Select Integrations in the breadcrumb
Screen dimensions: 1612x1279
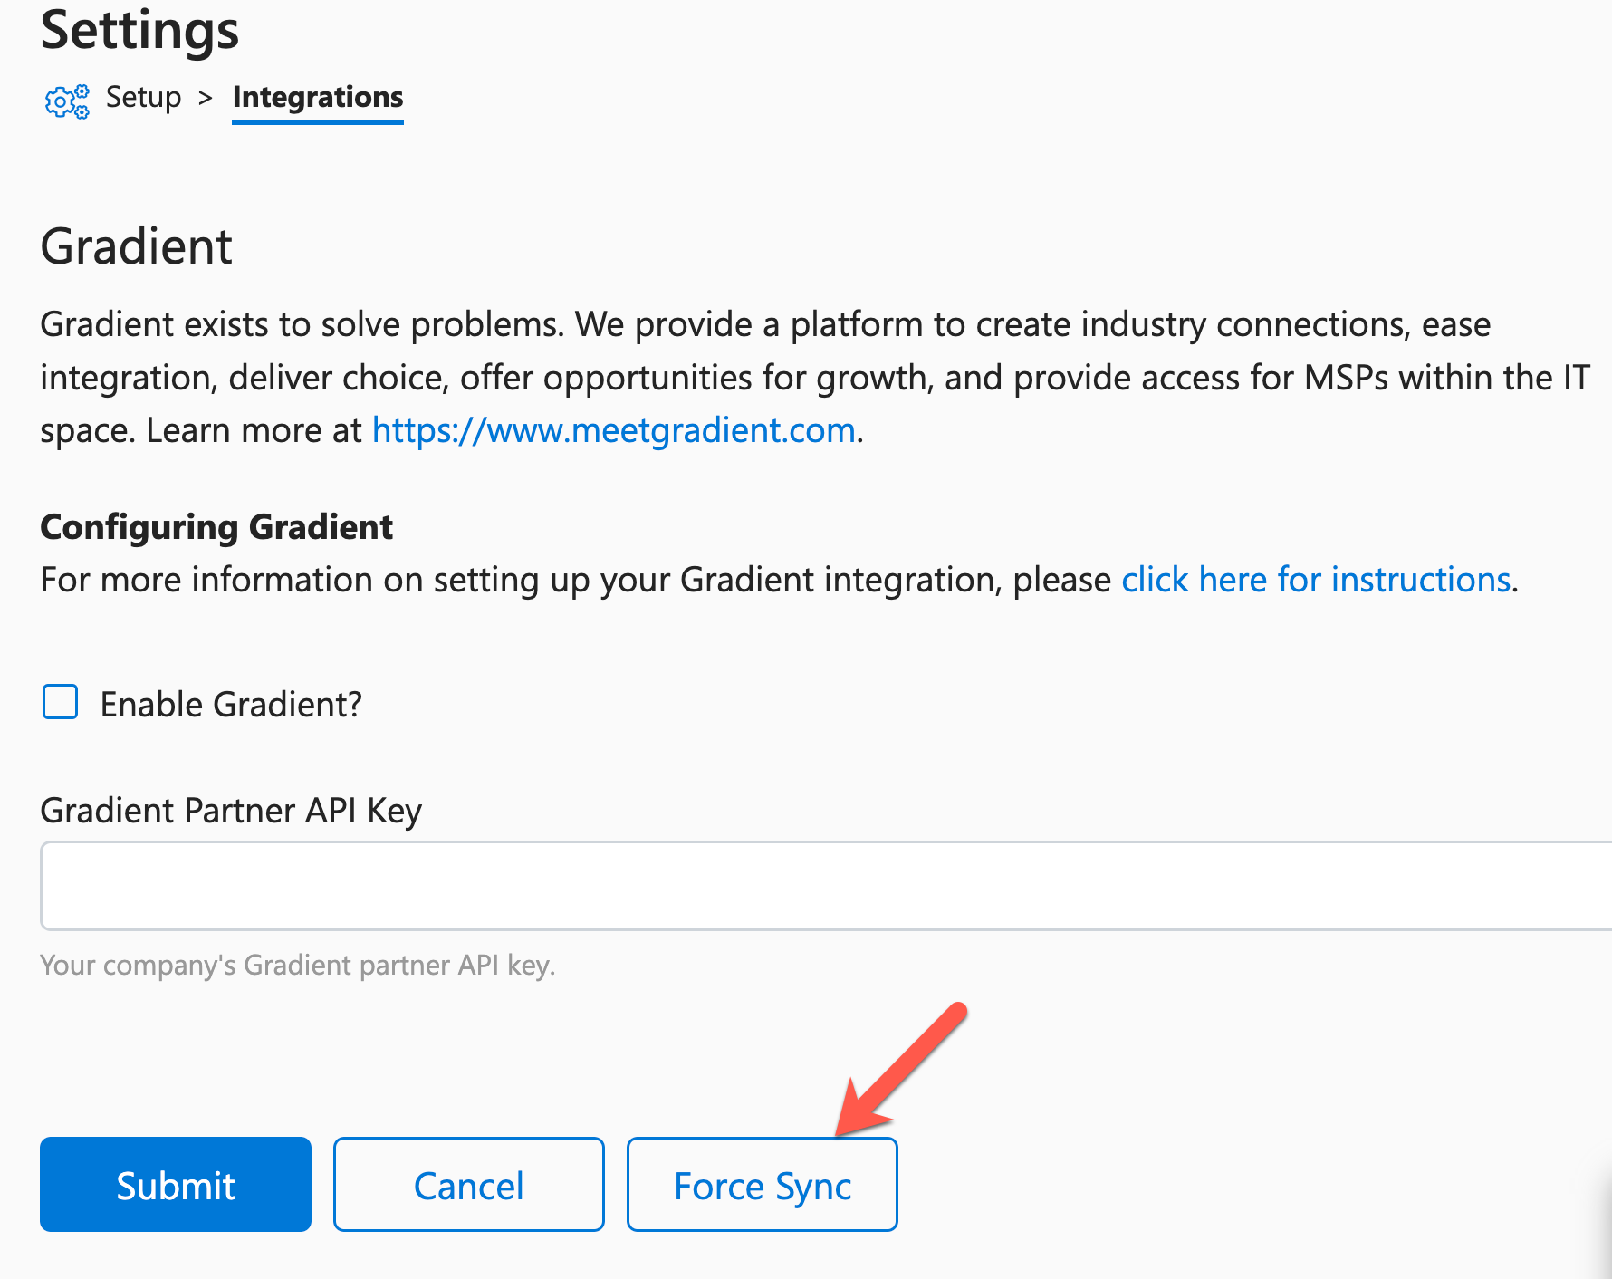[317, 98]
